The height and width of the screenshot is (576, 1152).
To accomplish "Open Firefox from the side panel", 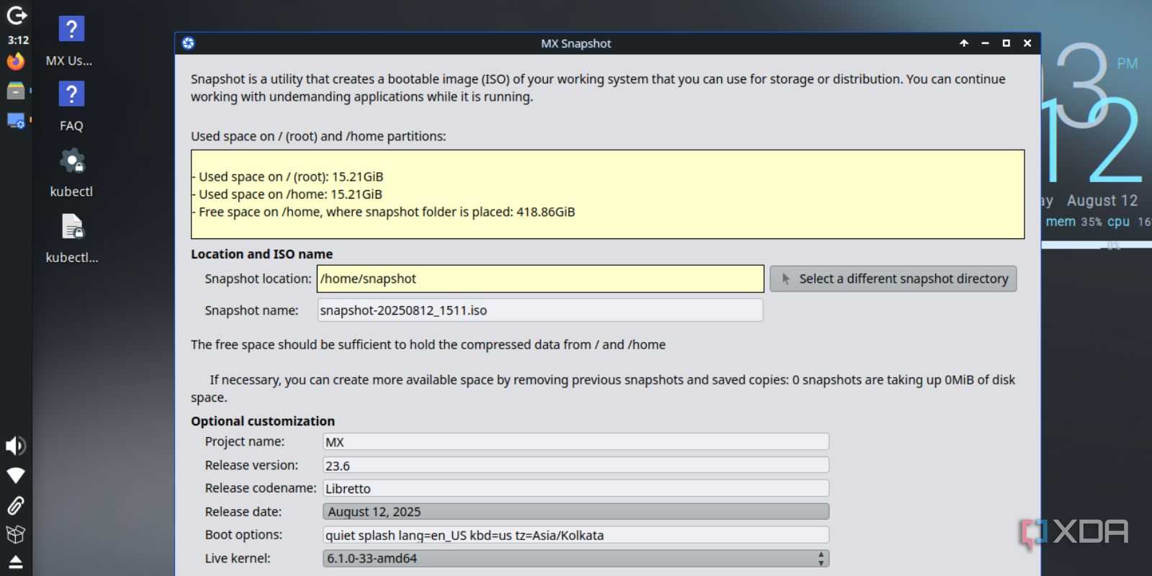I will [16, 62].
